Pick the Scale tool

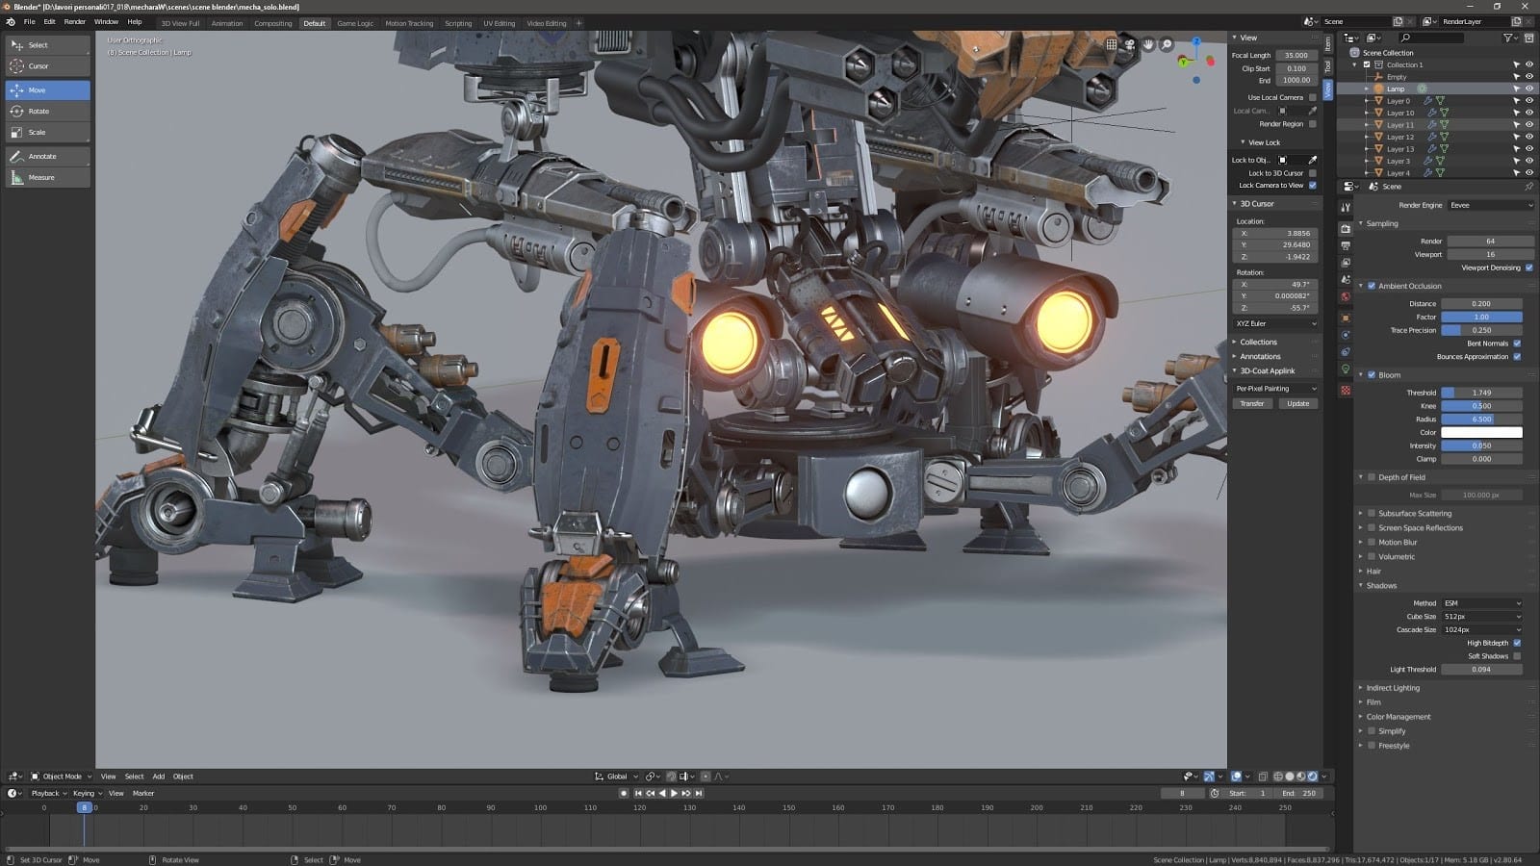pyautogui.click(x=48, y=133)
